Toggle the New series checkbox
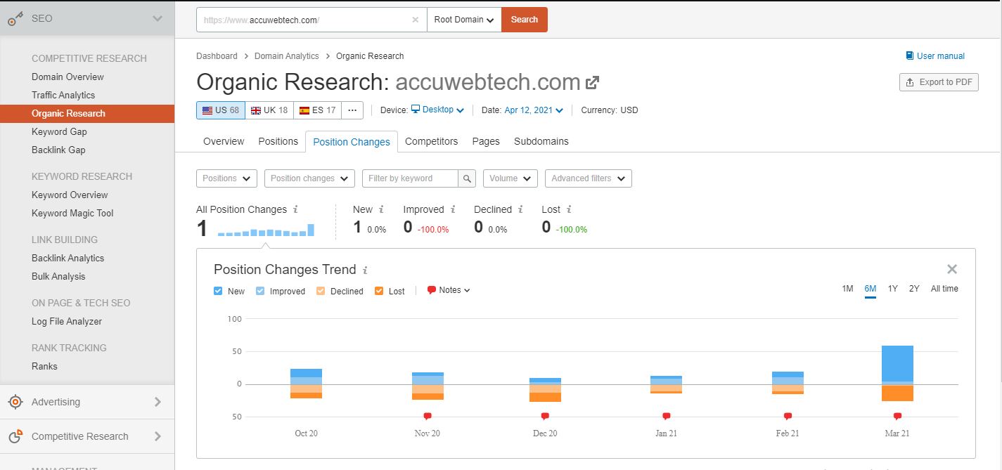This screenshot has height=470, width=1002. point(218,291)
